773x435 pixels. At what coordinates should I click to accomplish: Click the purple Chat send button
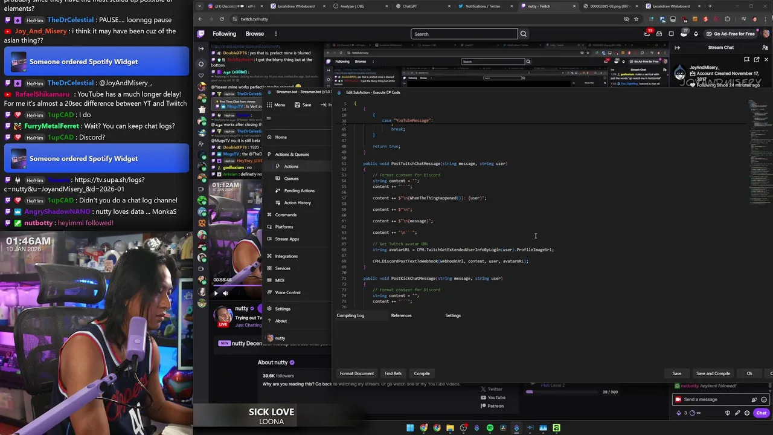[761, 413]
